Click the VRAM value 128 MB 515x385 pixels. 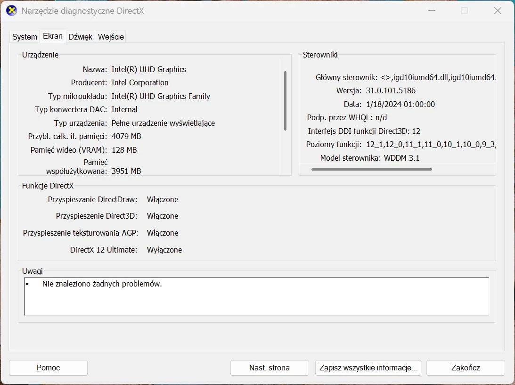pos(124,150)
